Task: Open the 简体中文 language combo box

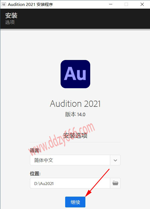Action: pos(75,160)
